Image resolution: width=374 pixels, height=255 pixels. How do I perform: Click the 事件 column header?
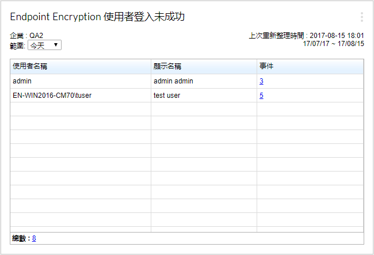[x=266, y=67]
